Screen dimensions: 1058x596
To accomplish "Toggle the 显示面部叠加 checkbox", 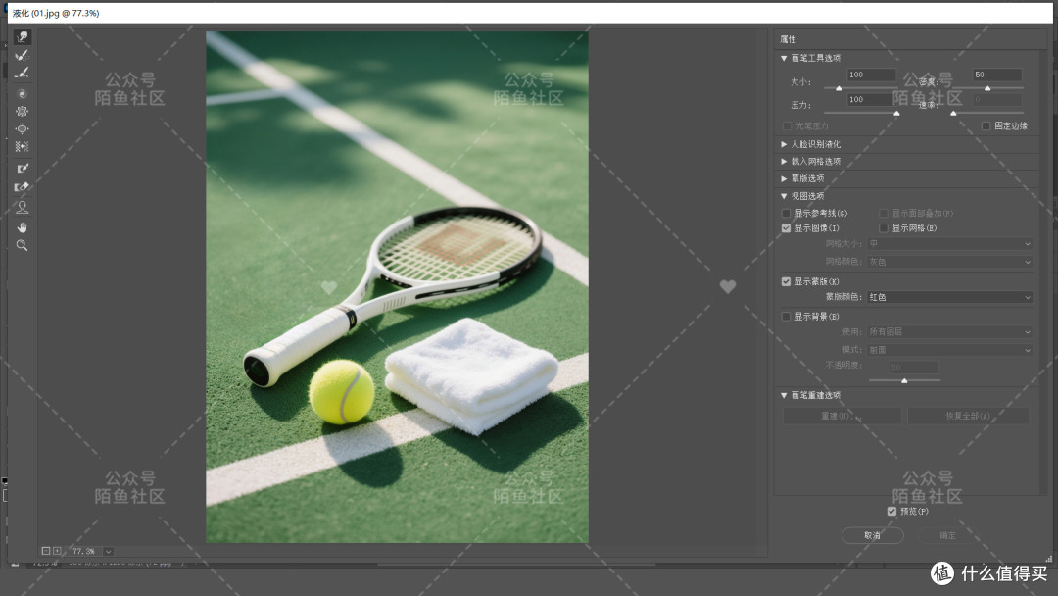I will pyautogui.click(x=884, y=214).
